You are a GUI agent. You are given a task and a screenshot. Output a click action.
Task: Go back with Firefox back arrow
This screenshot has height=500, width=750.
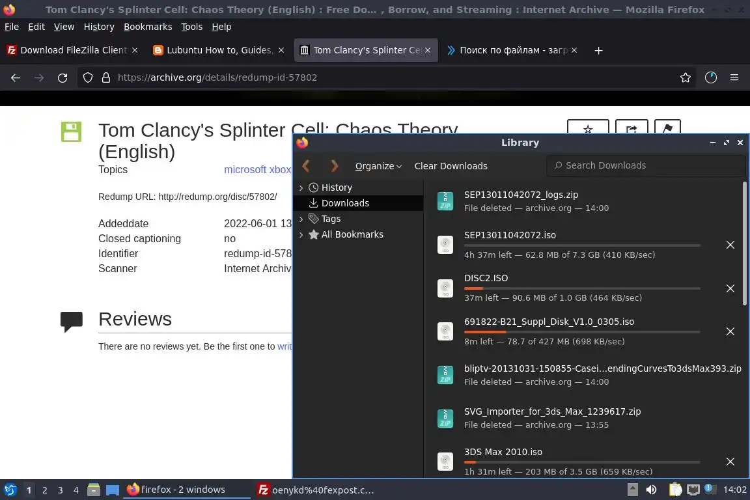(x=16, y=77)
